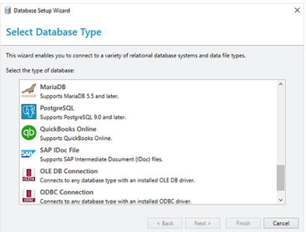Screen dimensions: 306x232
Task: Click the < Back button
Action: tap(165, 223)
